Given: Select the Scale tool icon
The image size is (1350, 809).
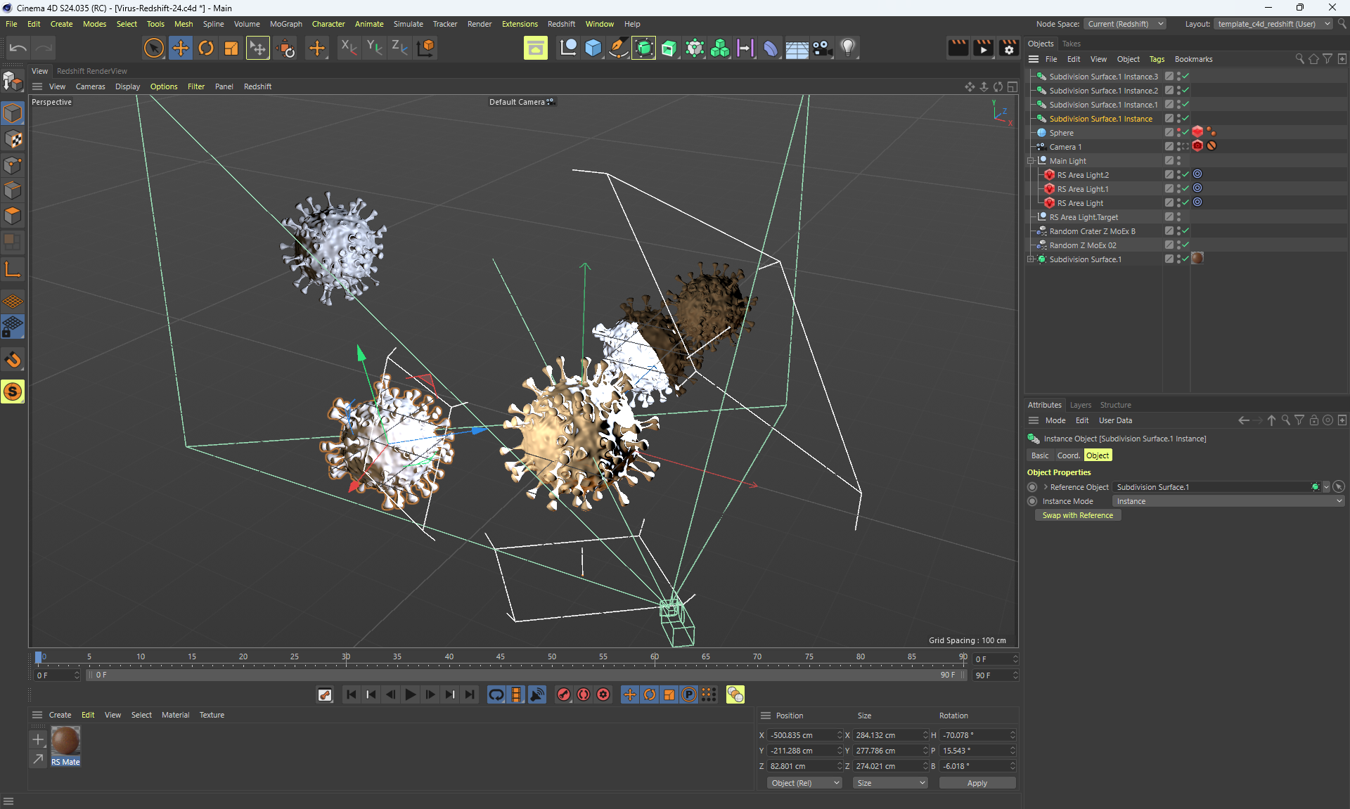Looking at the screenshot, I should coord(231,48).
